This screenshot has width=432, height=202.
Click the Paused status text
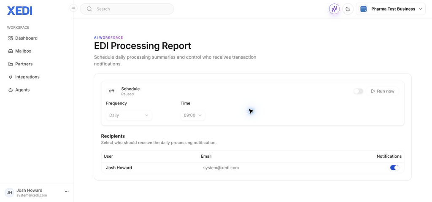coord(127,94)
